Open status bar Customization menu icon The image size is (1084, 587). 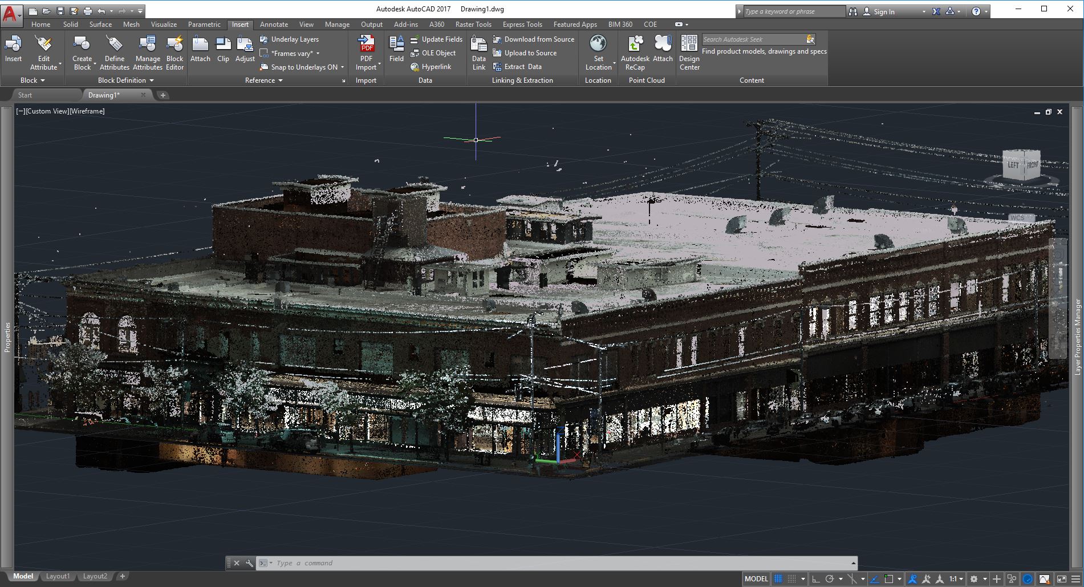1075,579
